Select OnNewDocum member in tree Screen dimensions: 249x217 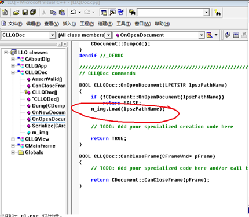pos(49,112)
